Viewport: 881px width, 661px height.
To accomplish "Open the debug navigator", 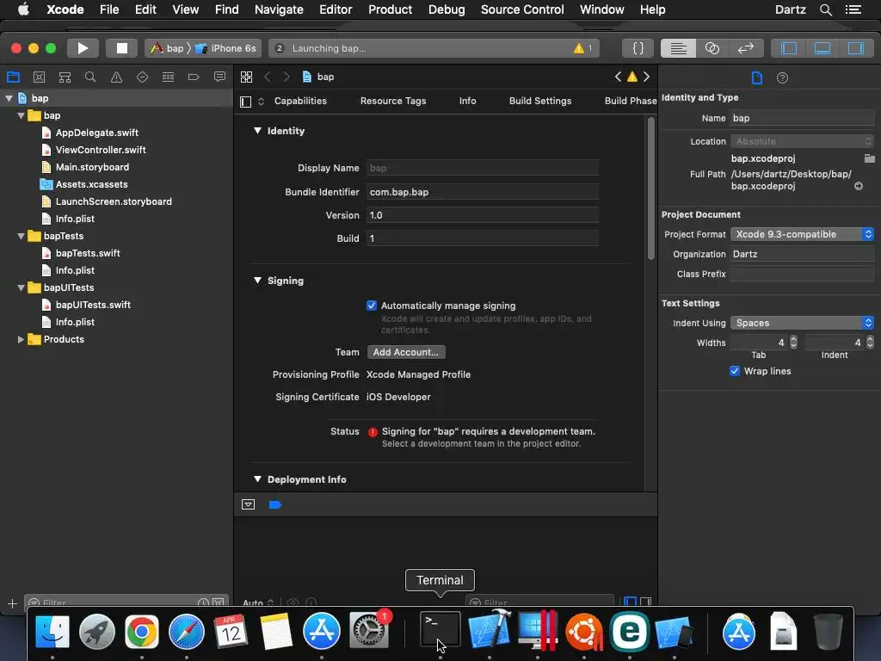I will click(168, 77).
